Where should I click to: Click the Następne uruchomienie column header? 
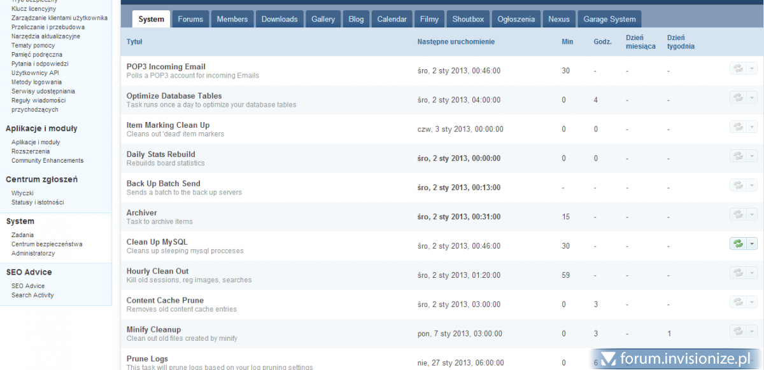point(456,42)
